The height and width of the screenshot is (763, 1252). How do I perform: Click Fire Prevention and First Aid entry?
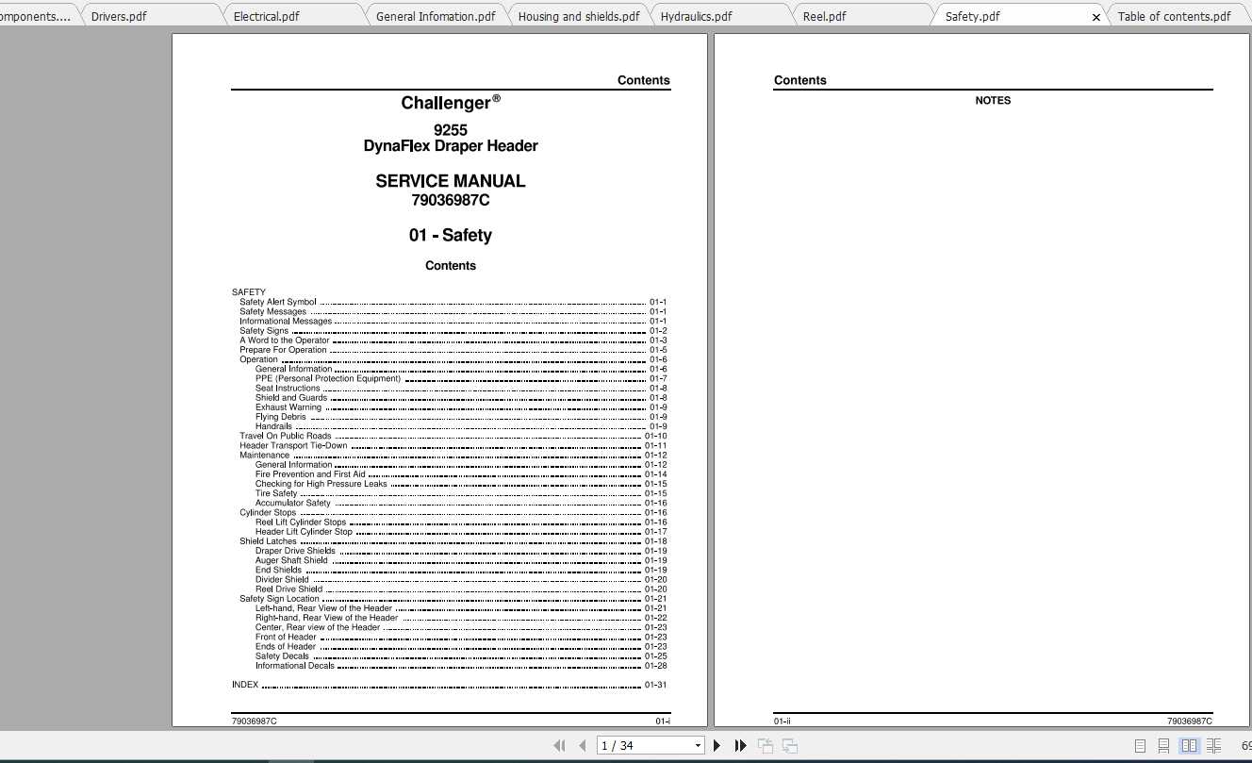click(x=461, y=474)
